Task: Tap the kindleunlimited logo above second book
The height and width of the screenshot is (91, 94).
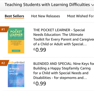Action: pyautogui.click(x=16, y=62)
